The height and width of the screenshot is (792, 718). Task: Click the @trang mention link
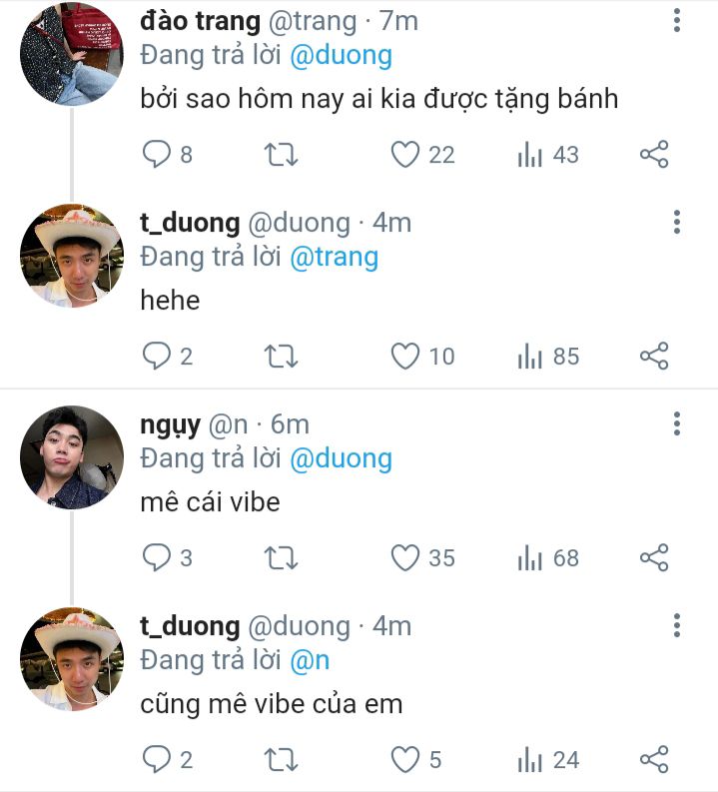[334, 258]
